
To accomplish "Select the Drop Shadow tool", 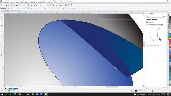I will pyautogui.click(x=2, y=45).
